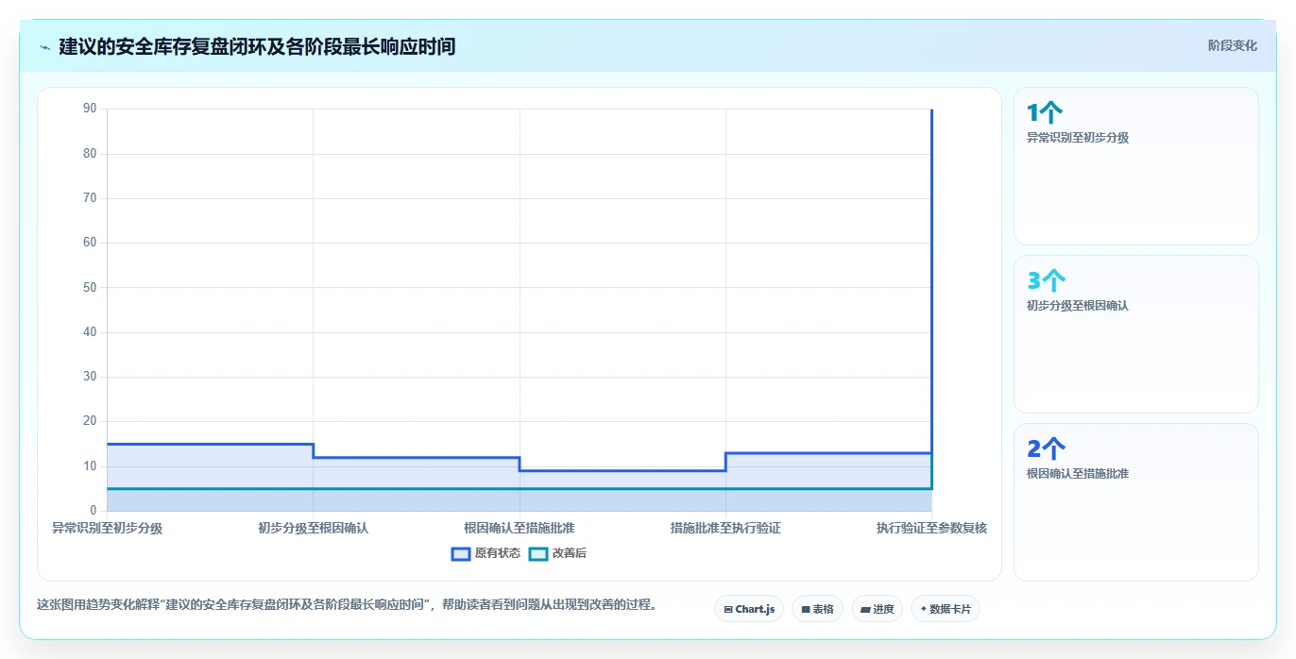The image size is (1296, 659).
Task: Click x-axis label 措施批准至执行验证
Action: point(725,529)
